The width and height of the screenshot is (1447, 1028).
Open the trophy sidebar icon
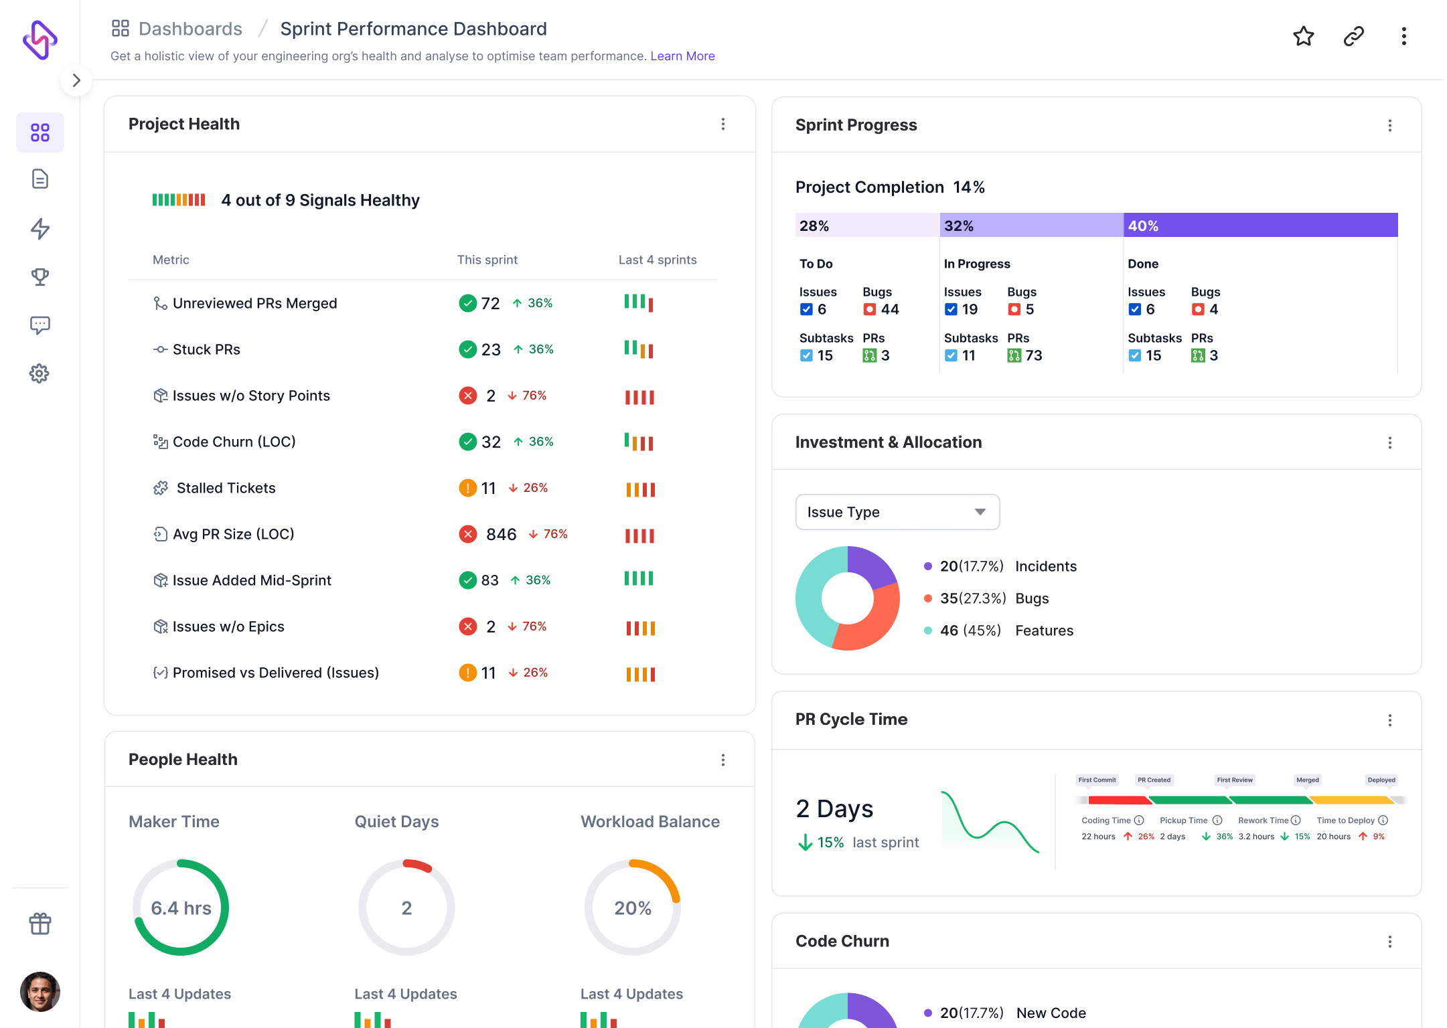click(x=40, y=277)
